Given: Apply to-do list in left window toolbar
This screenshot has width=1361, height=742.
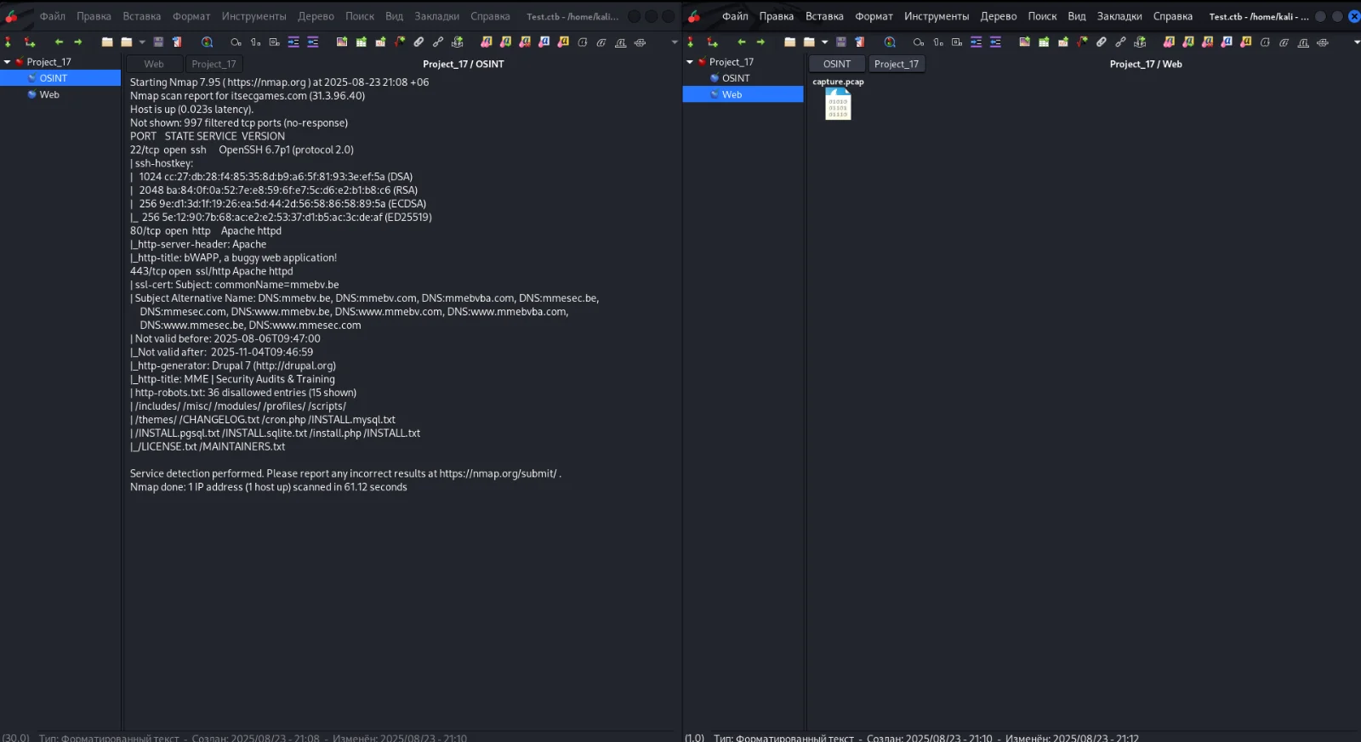Looking at the screenshot, I should tap(275, 42).
